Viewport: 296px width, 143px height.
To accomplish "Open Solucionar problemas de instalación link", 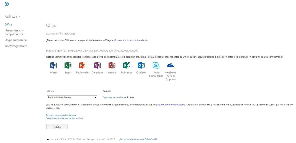I will coord(64,118).
